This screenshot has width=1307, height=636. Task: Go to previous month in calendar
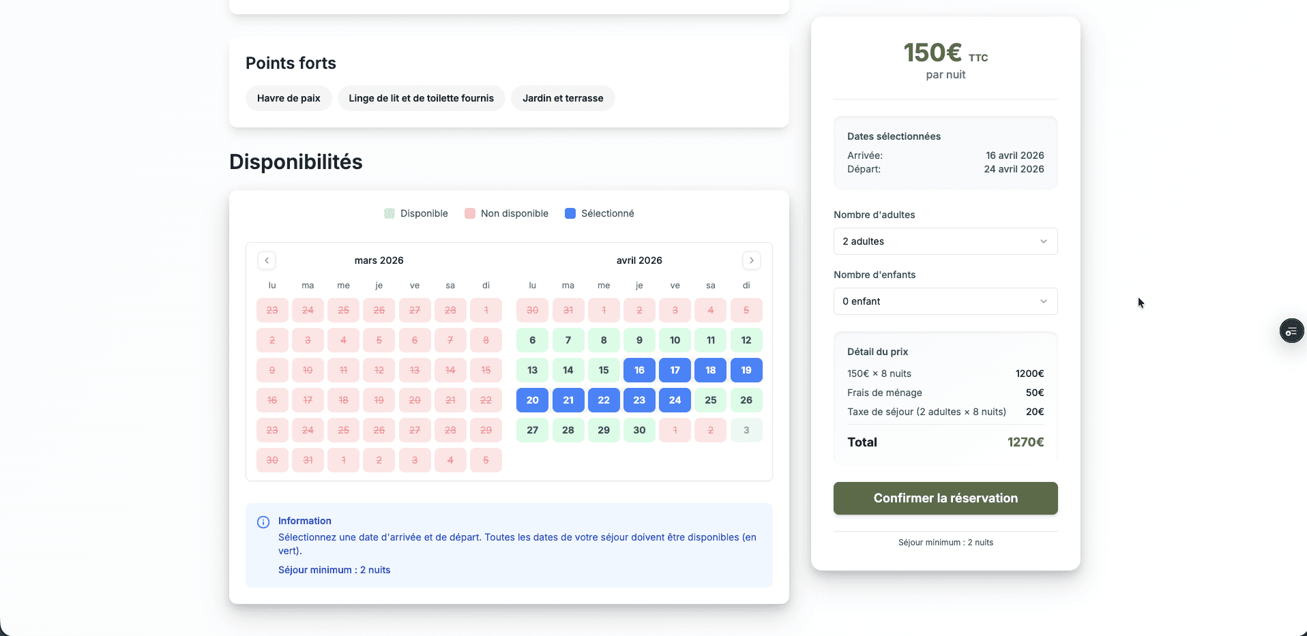pos(267,260)
